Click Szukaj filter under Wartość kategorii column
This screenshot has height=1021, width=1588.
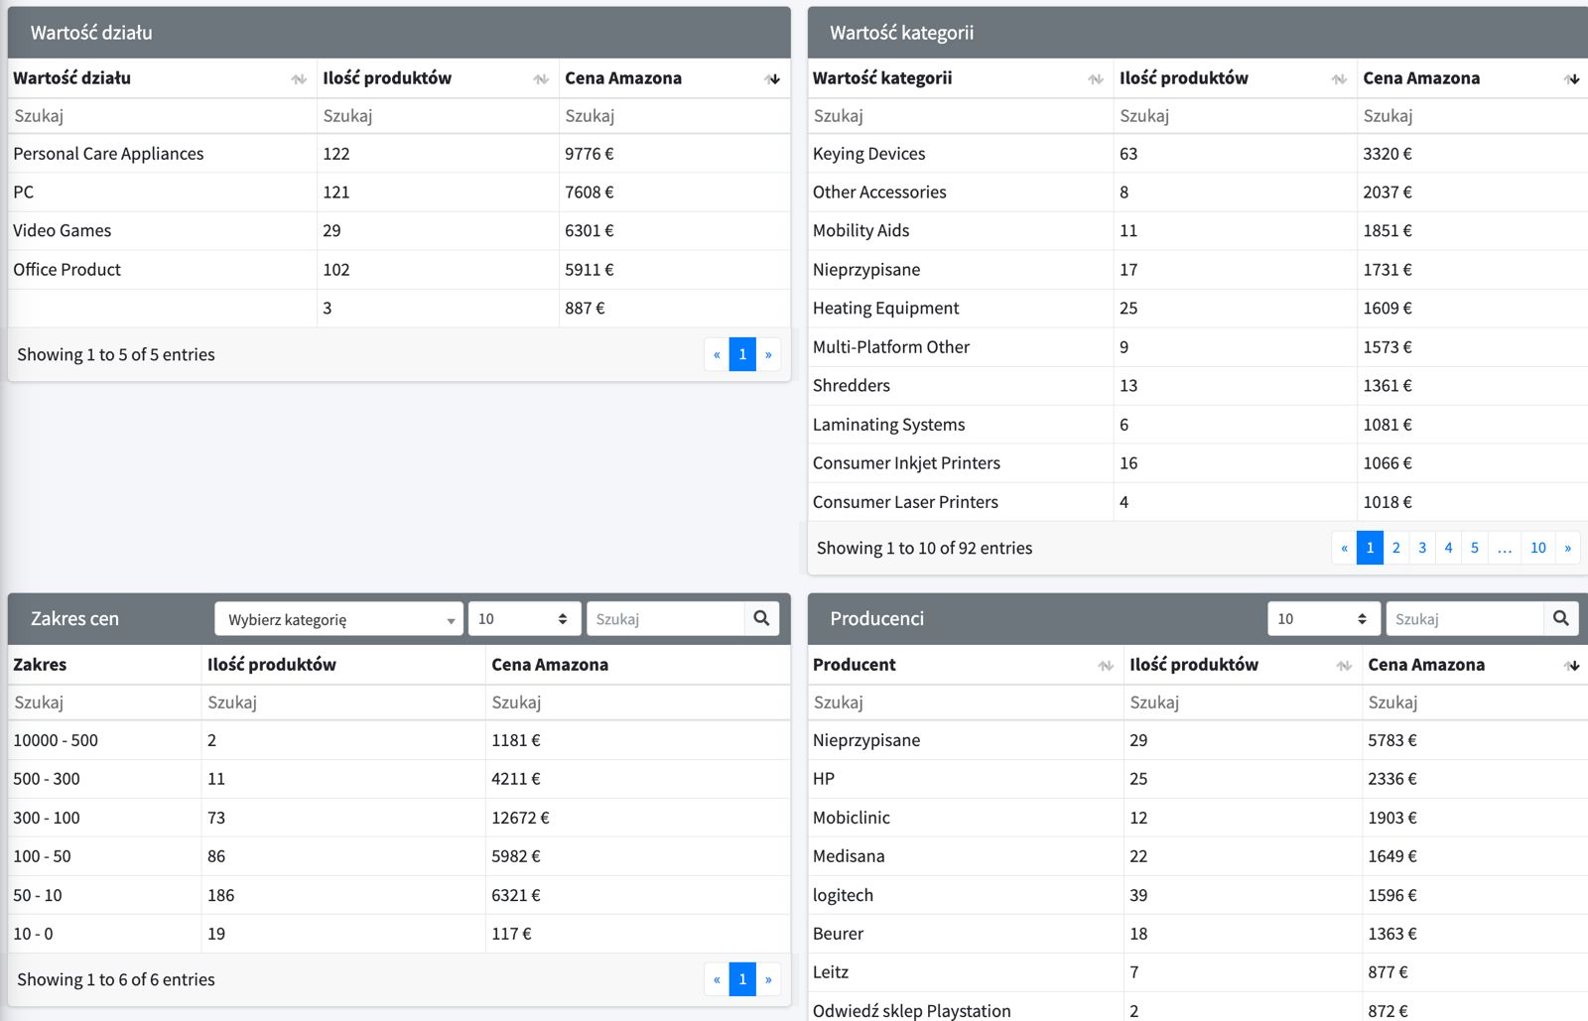pyautogui.click(x=960, y=116)
